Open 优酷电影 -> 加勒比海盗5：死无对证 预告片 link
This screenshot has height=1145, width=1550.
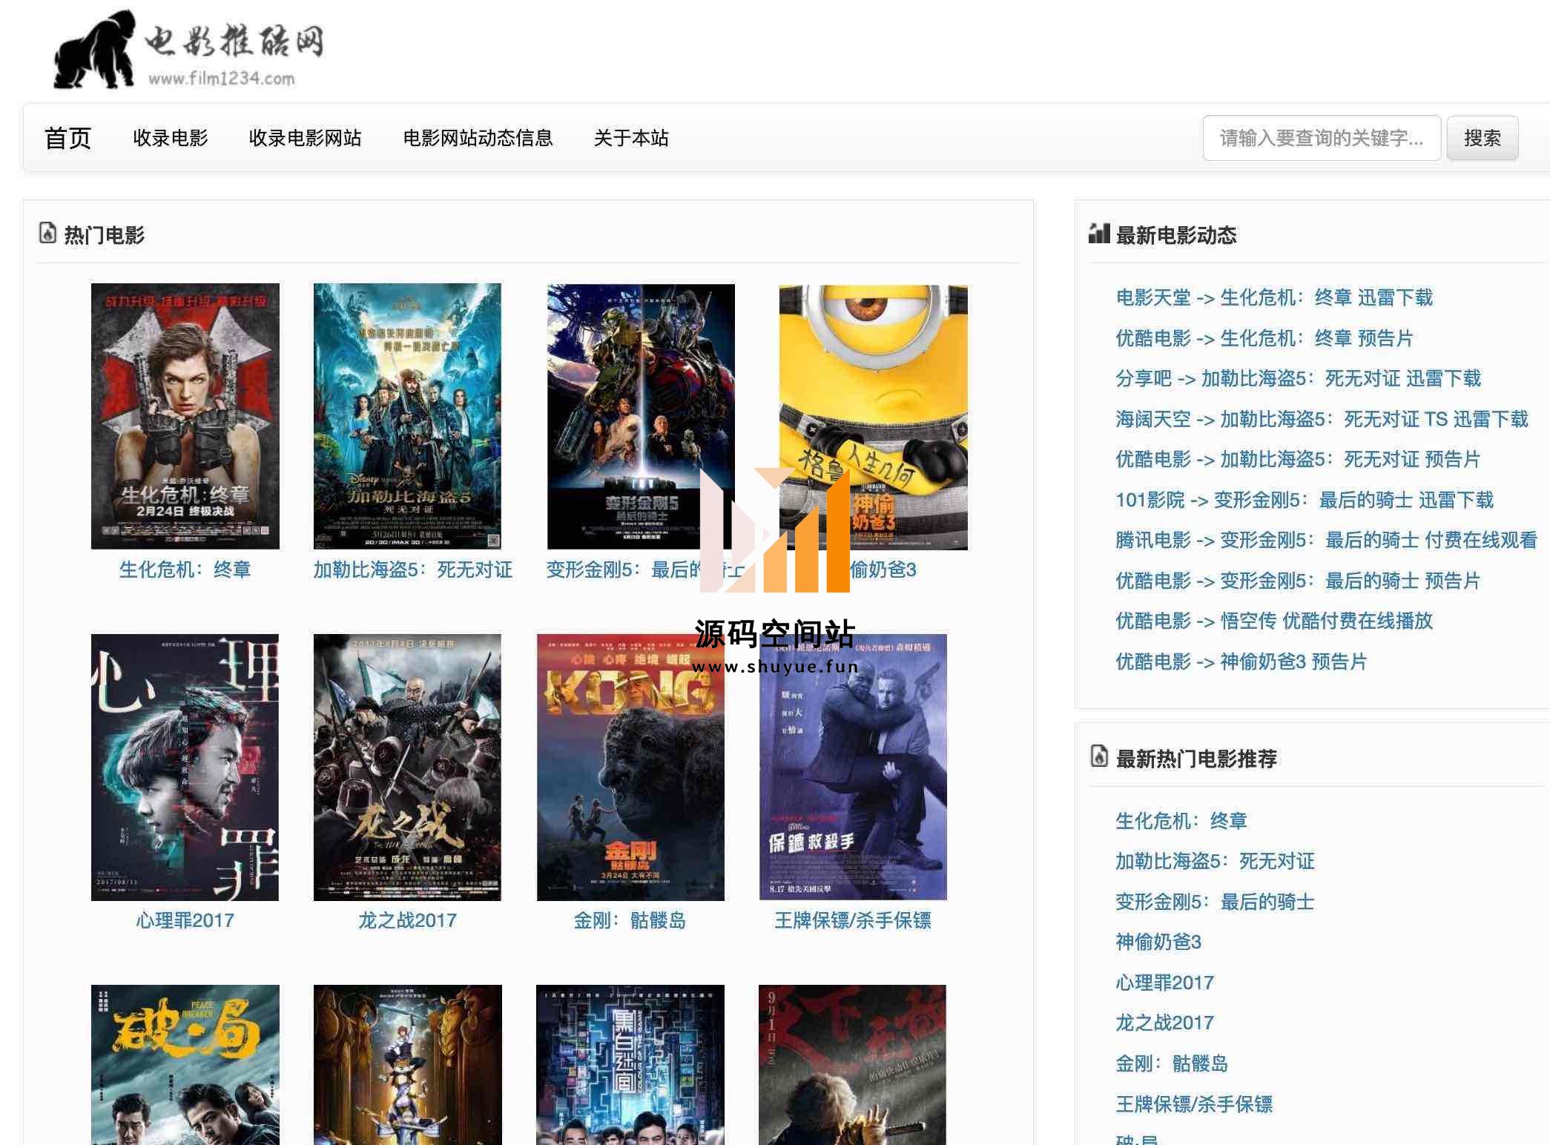coord(1298,459)
